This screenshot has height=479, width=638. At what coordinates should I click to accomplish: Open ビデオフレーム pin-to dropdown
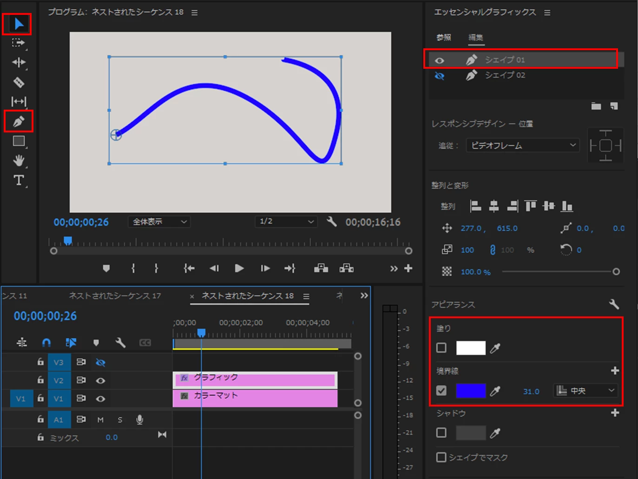pos(523,145)
